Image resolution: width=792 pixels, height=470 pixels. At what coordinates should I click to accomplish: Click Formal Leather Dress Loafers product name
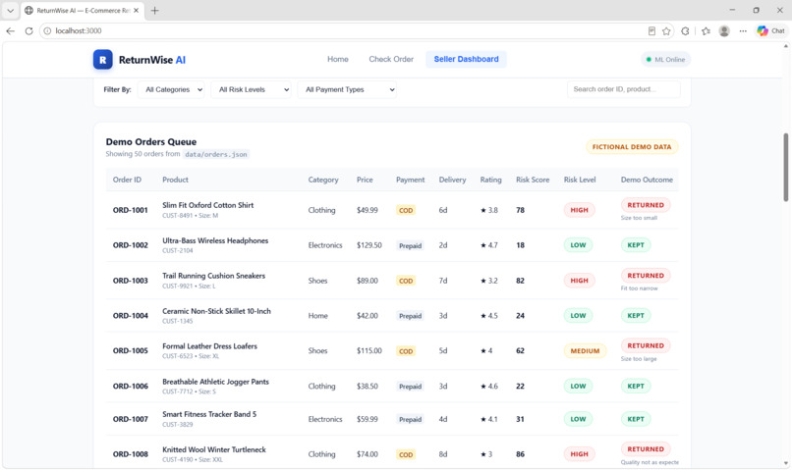[x=209, y=346]
